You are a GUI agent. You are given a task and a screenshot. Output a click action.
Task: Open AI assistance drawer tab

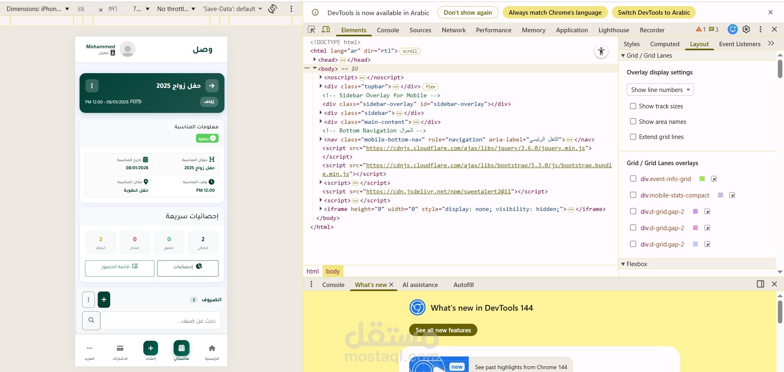coord(420,285)
